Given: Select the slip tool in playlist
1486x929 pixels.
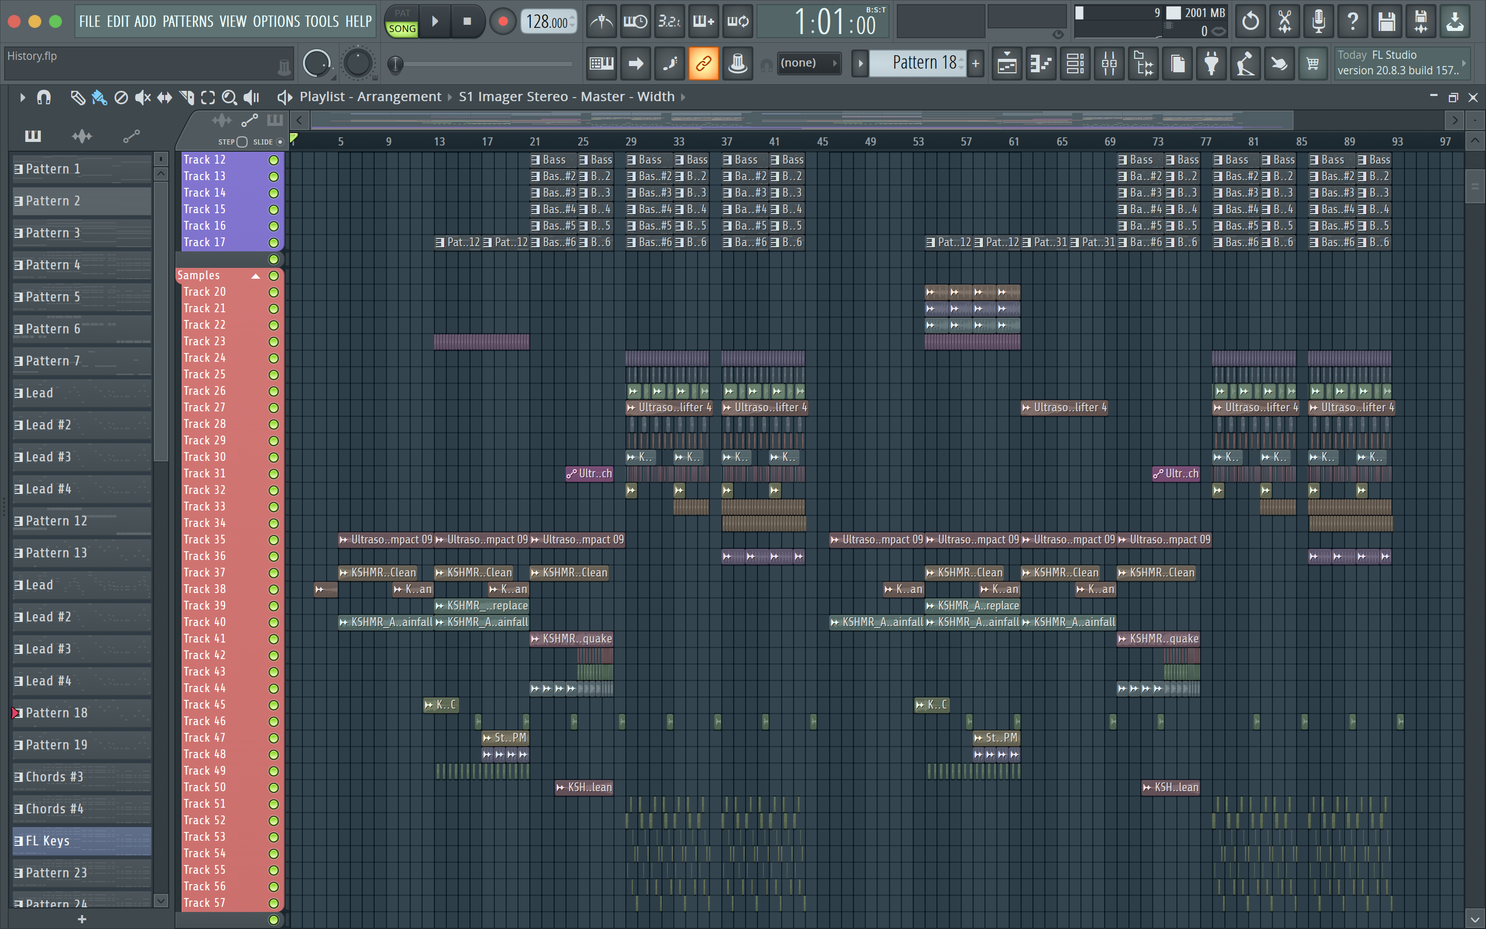Looking at the screenshot, I should 165,97.
